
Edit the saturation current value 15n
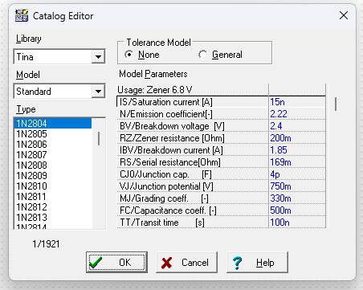point(297,102)
